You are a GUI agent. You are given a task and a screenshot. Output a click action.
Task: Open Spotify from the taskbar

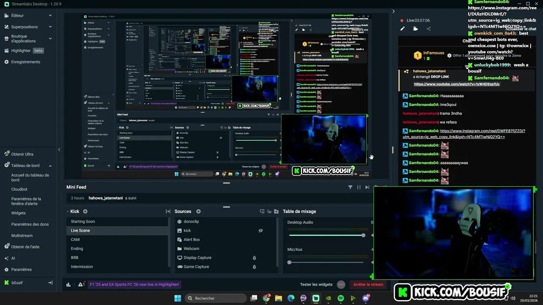pos(341,298)
